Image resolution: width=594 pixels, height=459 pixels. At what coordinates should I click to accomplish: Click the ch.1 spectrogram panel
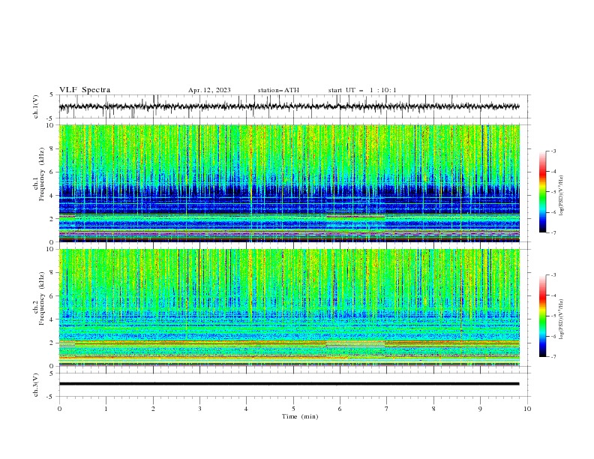click(289, 183)
